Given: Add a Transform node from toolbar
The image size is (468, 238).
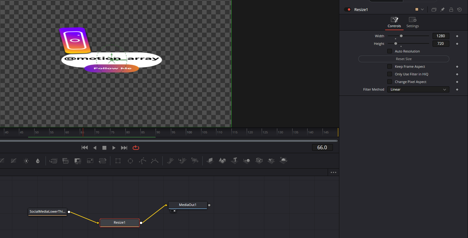Looking at the screenshot, I should coord(102,160).
